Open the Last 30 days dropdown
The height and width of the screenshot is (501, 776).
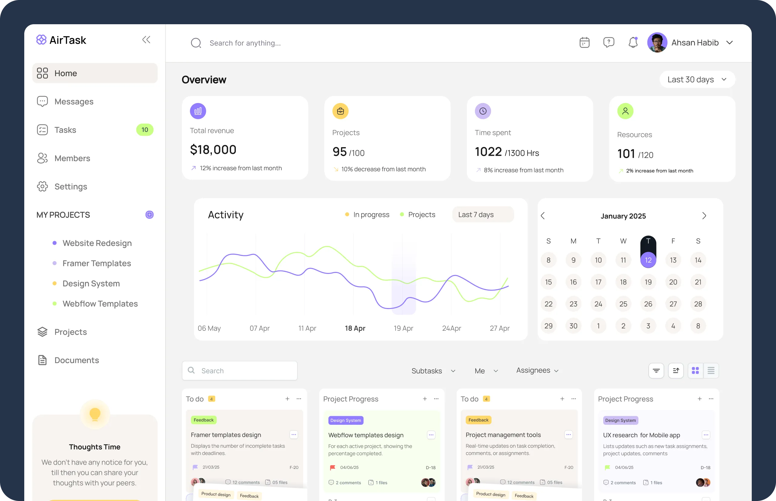tap(697, 79)
